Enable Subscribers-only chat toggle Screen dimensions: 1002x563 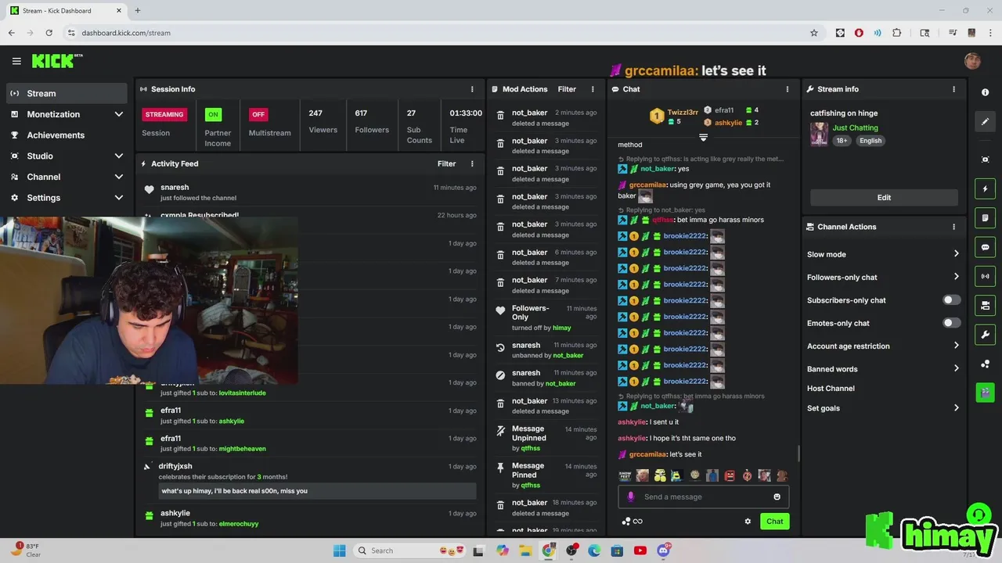click(951, 300)
